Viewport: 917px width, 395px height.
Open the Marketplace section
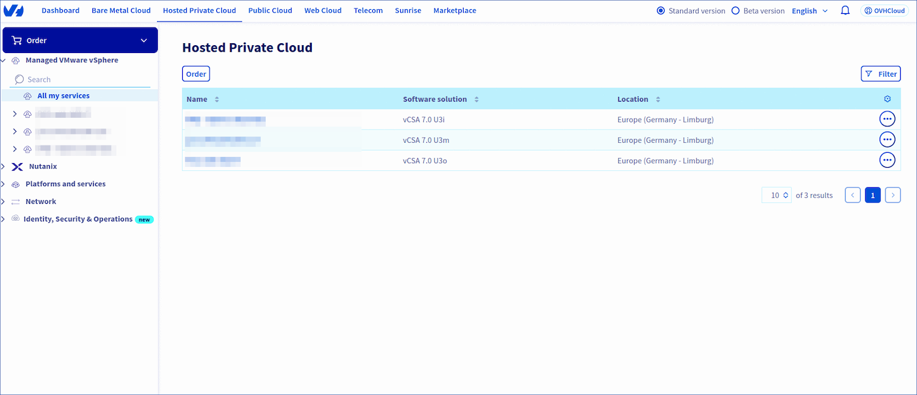coord(455,10)
